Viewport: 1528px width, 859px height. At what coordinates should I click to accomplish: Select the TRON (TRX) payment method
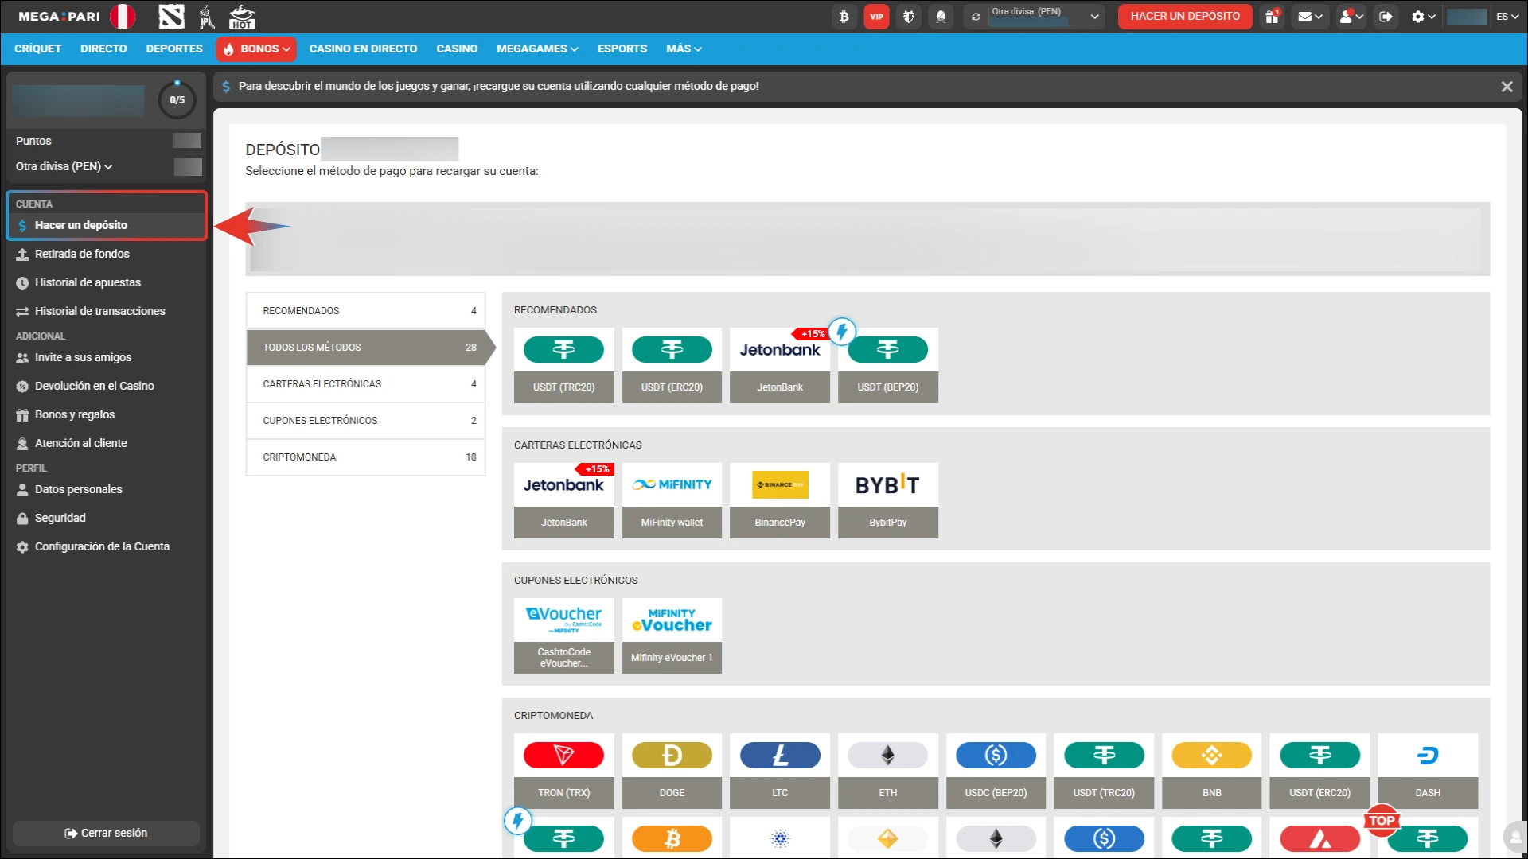(x=563, y=770)
